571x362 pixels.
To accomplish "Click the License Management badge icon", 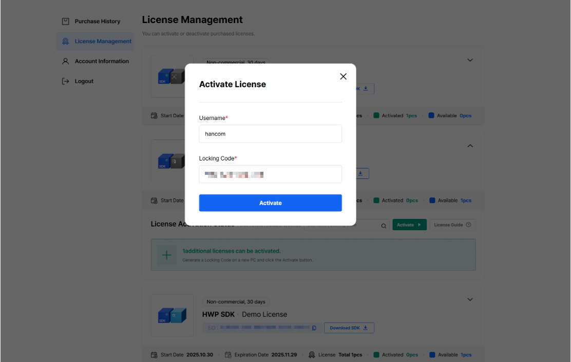I will 65,41.
